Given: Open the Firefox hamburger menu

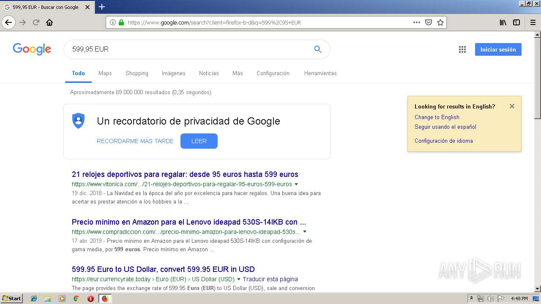Looking at the screenshot, I should coord(533,22).
